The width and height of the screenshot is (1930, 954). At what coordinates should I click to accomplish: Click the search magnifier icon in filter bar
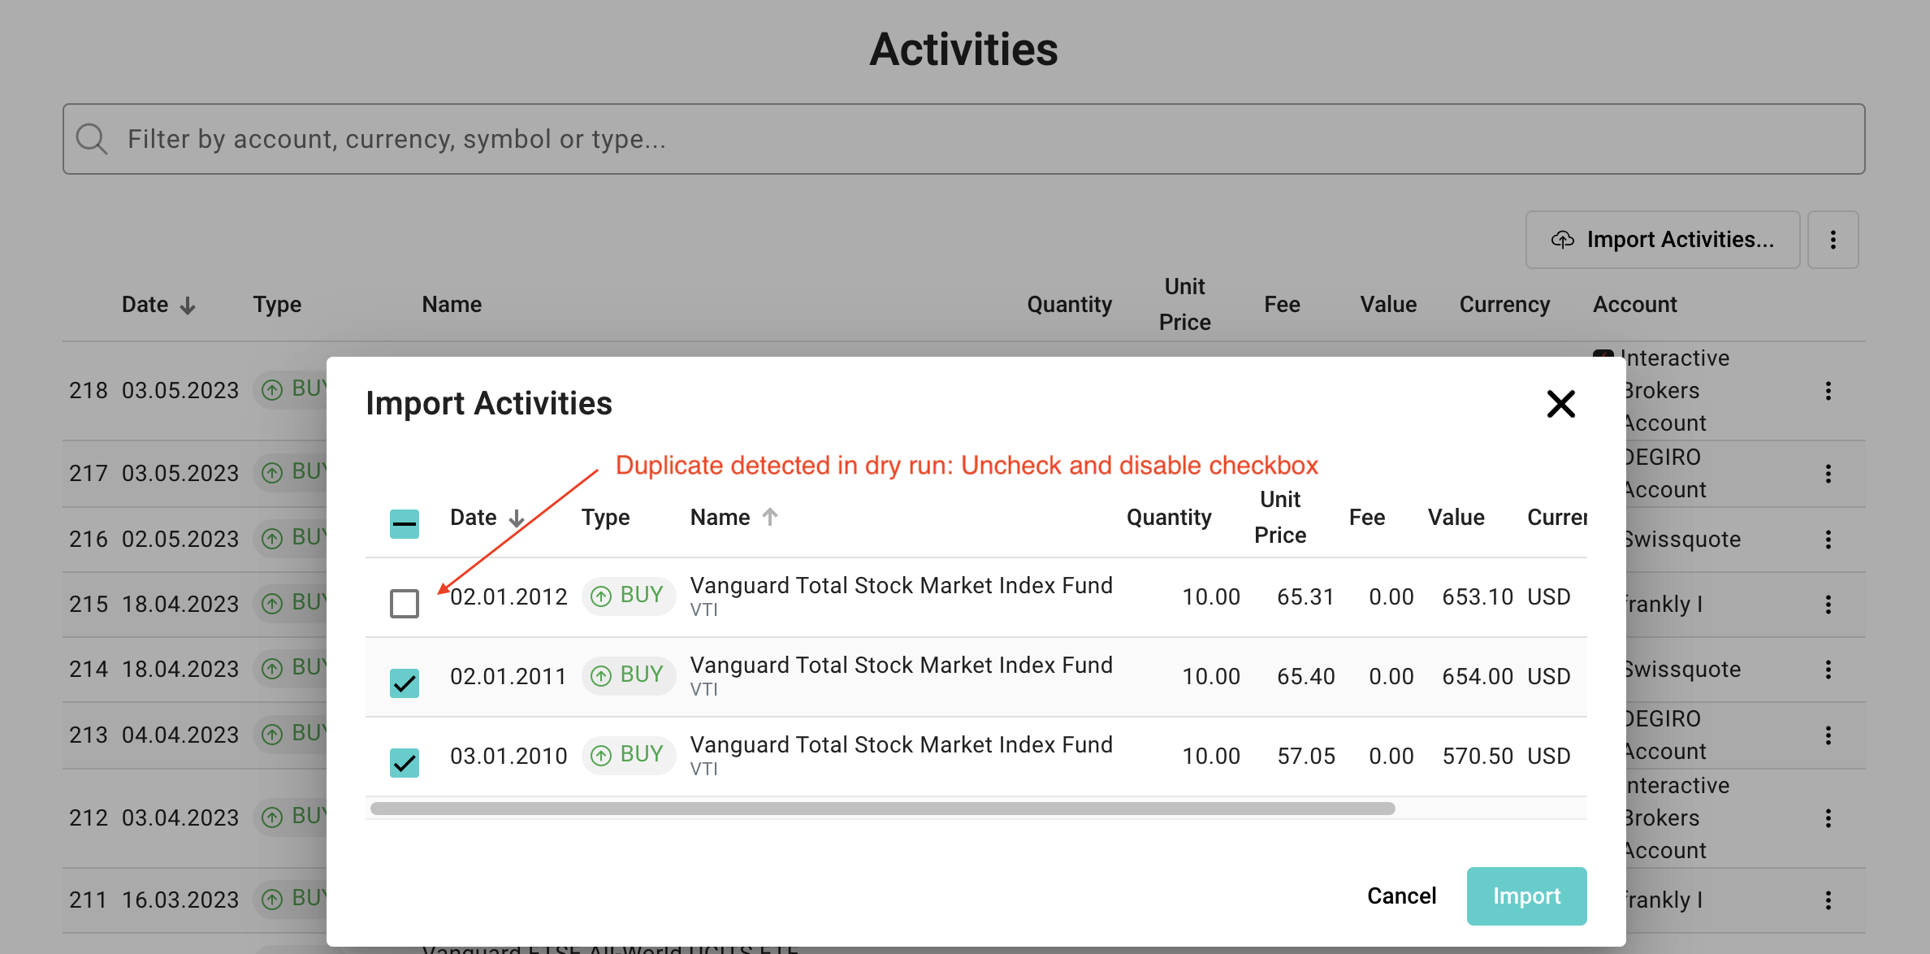pos(91,139)
